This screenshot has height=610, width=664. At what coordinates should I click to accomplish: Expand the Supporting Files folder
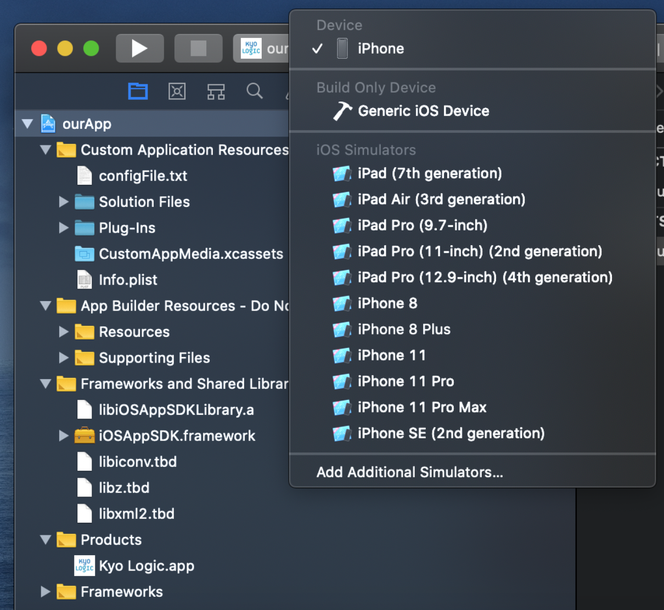64,358
